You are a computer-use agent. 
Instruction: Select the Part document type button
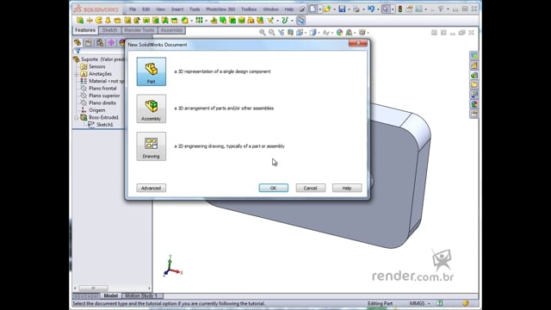click(x=152, y=71)
